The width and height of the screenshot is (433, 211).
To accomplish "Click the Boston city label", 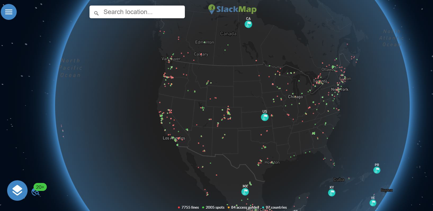I will [x=345, y=79].
